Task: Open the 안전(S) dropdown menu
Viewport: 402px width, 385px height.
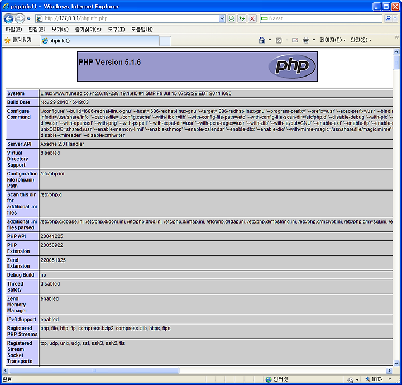Action: pyautogui.click(x=361, y=40)
